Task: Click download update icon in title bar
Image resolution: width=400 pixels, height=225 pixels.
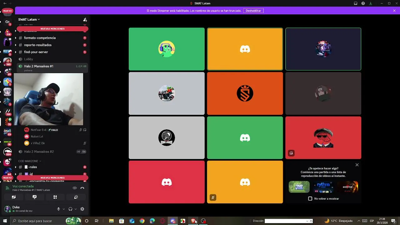Action: [371, 3]
